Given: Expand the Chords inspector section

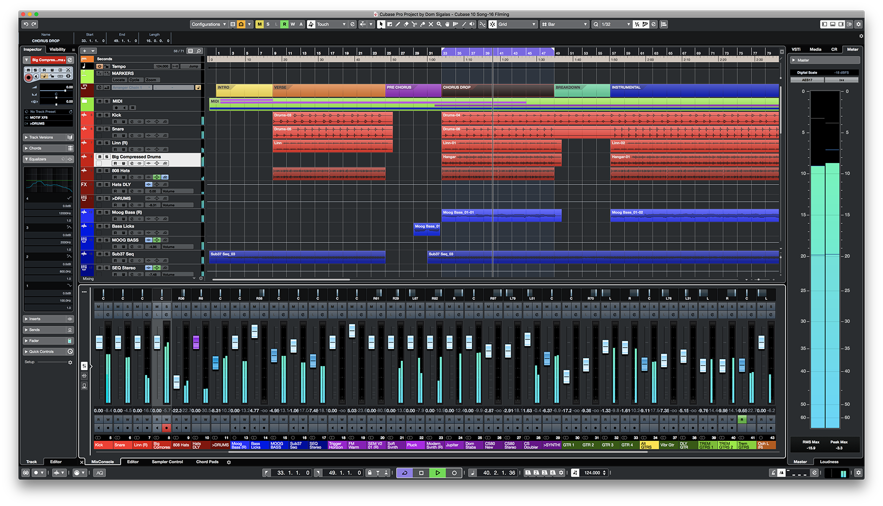Looking at the screenshot, I should (x=49, y=148).
